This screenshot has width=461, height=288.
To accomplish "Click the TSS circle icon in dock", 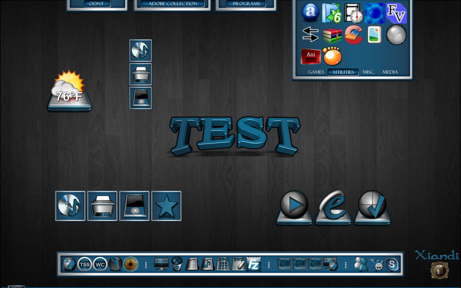I will point(84,264).
